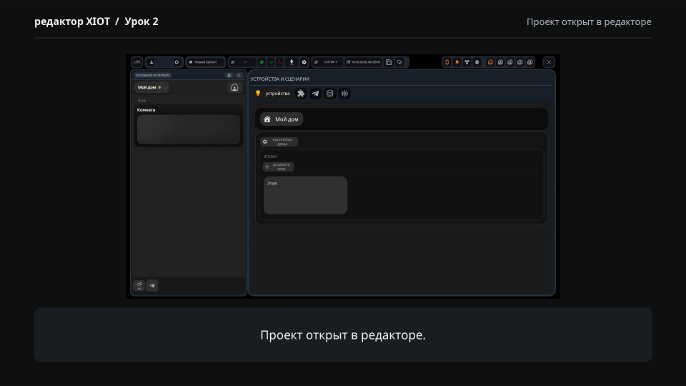Viewport: 686px width, 386px height.
Task: Open the 'Комната' room card
Action: [189, 125]
